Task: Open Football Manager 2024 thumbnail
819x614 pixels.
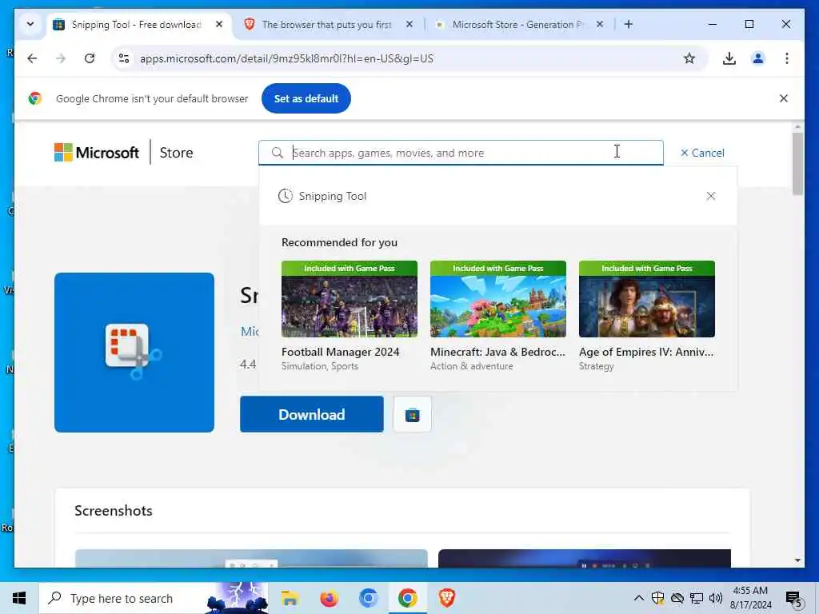Action: point(350,299)
